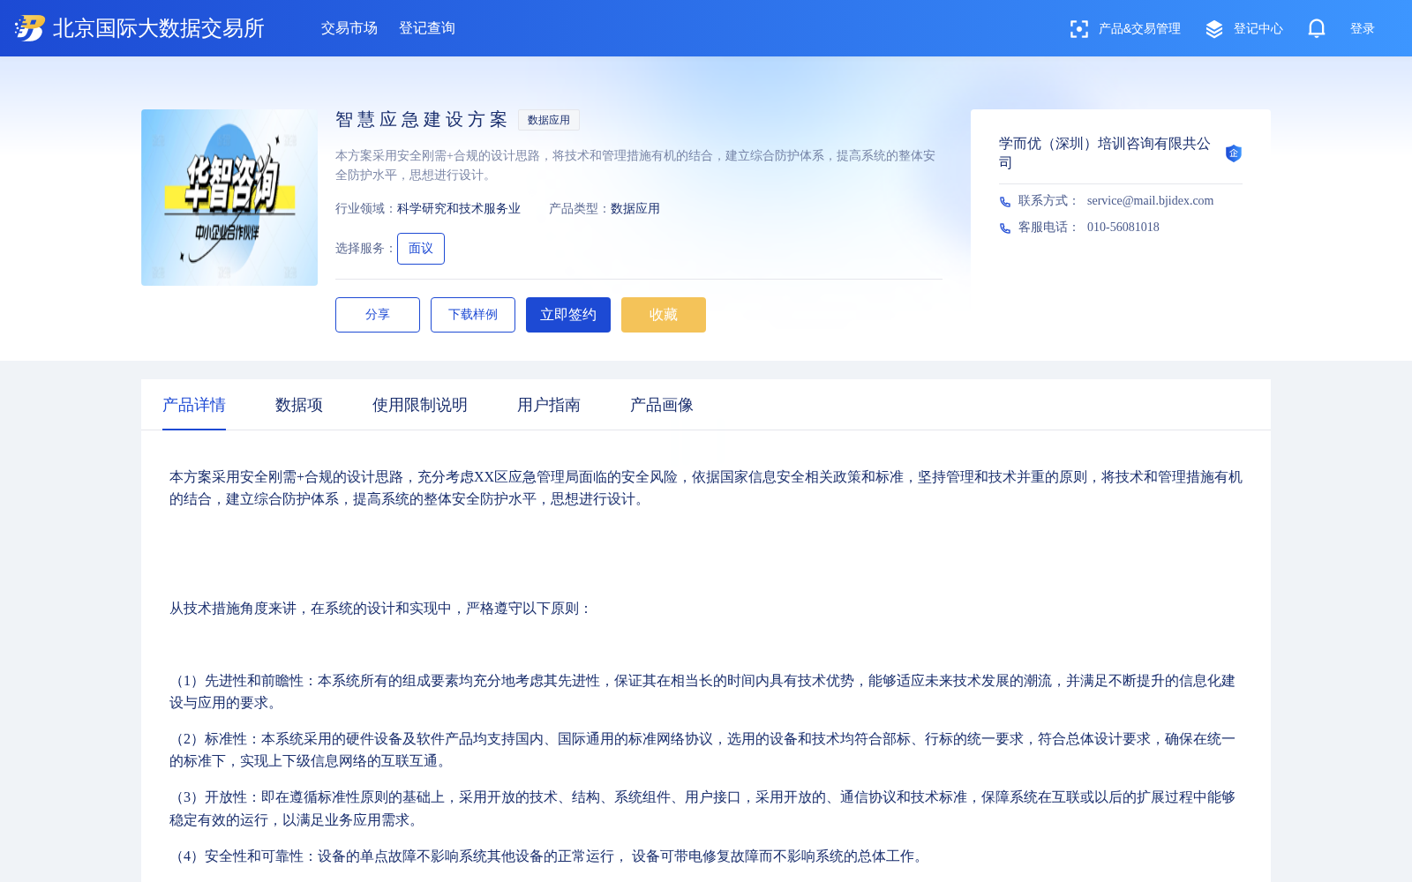The height and width of the screenshot is (882, 1412).
Task: Click the 登记中心 layers icon
Action: click(1214, 29)
